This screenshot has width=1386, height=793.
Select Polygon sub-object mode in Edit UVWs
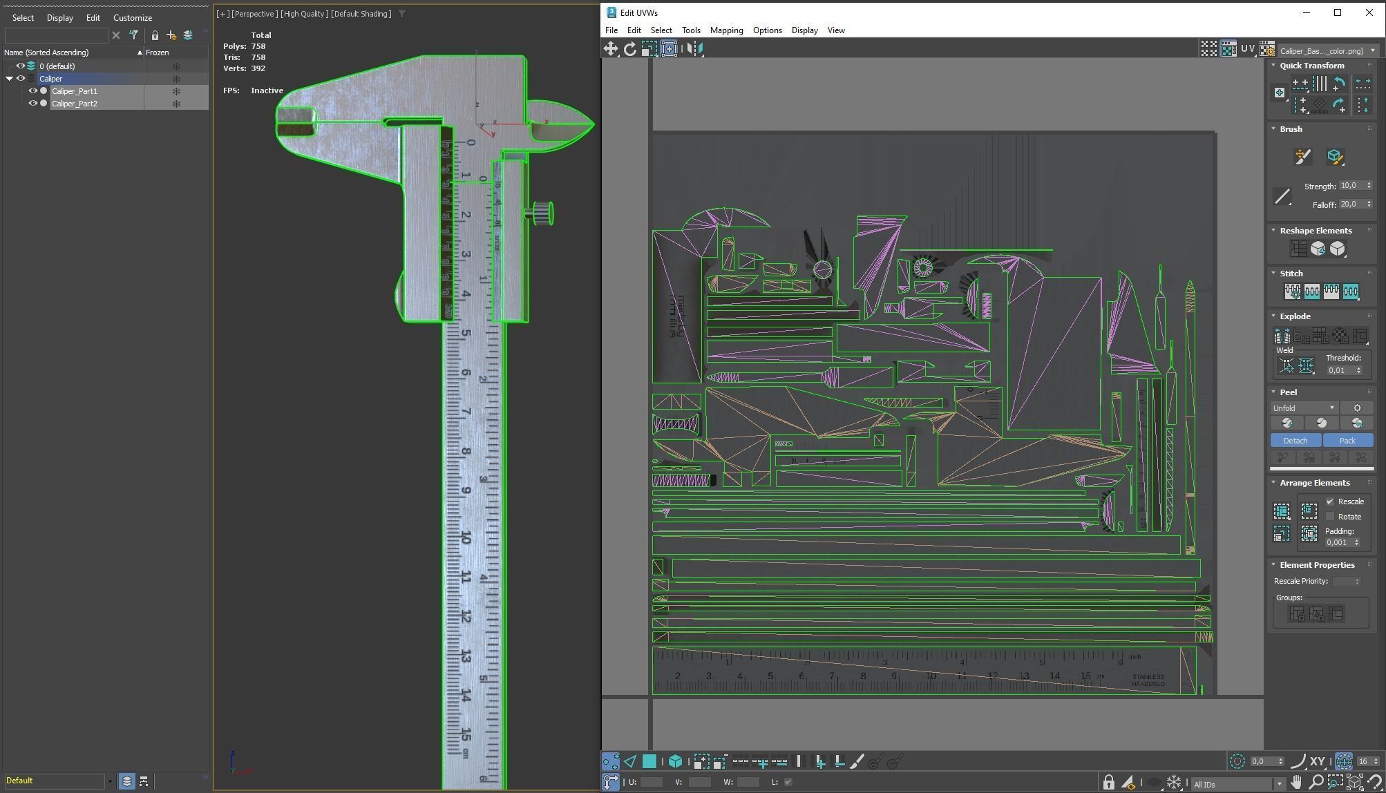pos(649,761)
